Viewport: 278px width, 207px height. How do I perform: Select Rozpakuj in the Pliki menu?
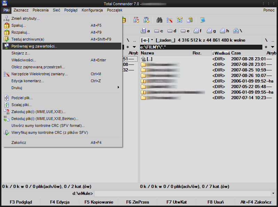click(x=62, y=32)
